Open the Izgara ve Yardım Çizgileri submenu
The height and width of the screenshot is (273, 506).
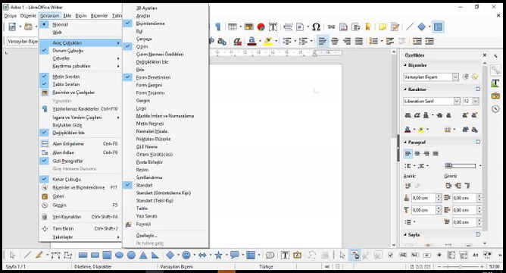(x=80, y=118)
